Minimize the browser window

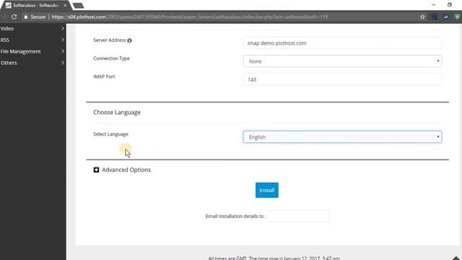click(433, 5)
